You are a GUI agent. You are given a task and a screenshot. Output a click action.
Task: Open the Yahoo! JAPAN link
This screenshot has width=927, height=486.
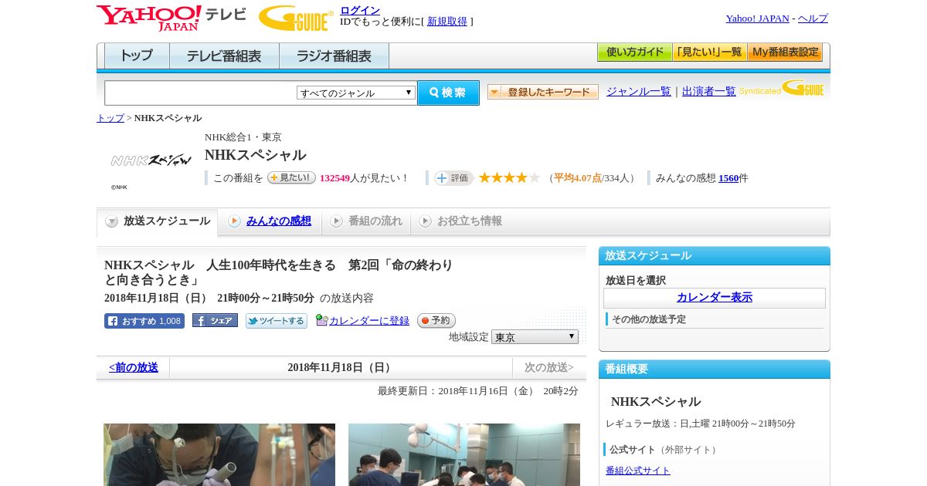click(x=757, y=19)
